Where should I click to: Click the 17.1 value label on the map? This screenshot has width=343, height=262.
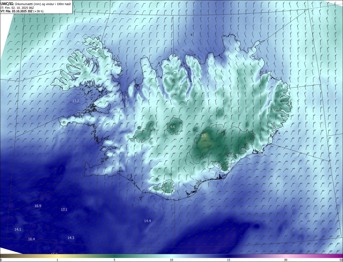[64, 210]
